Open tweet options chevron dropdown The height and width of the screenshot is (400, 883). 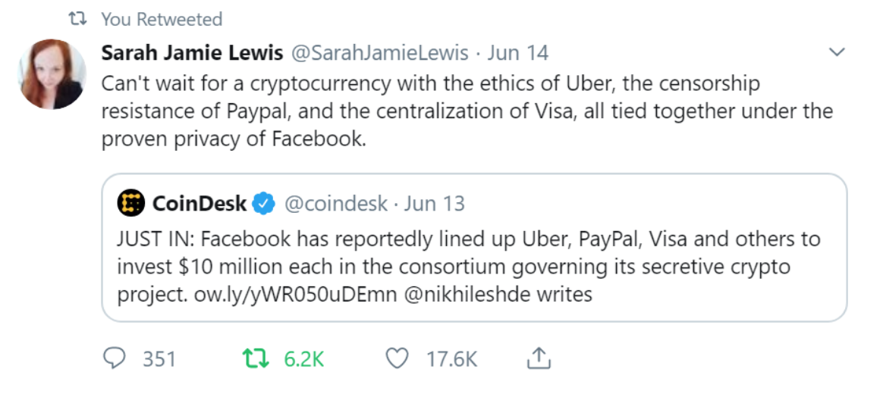point(837,53)
